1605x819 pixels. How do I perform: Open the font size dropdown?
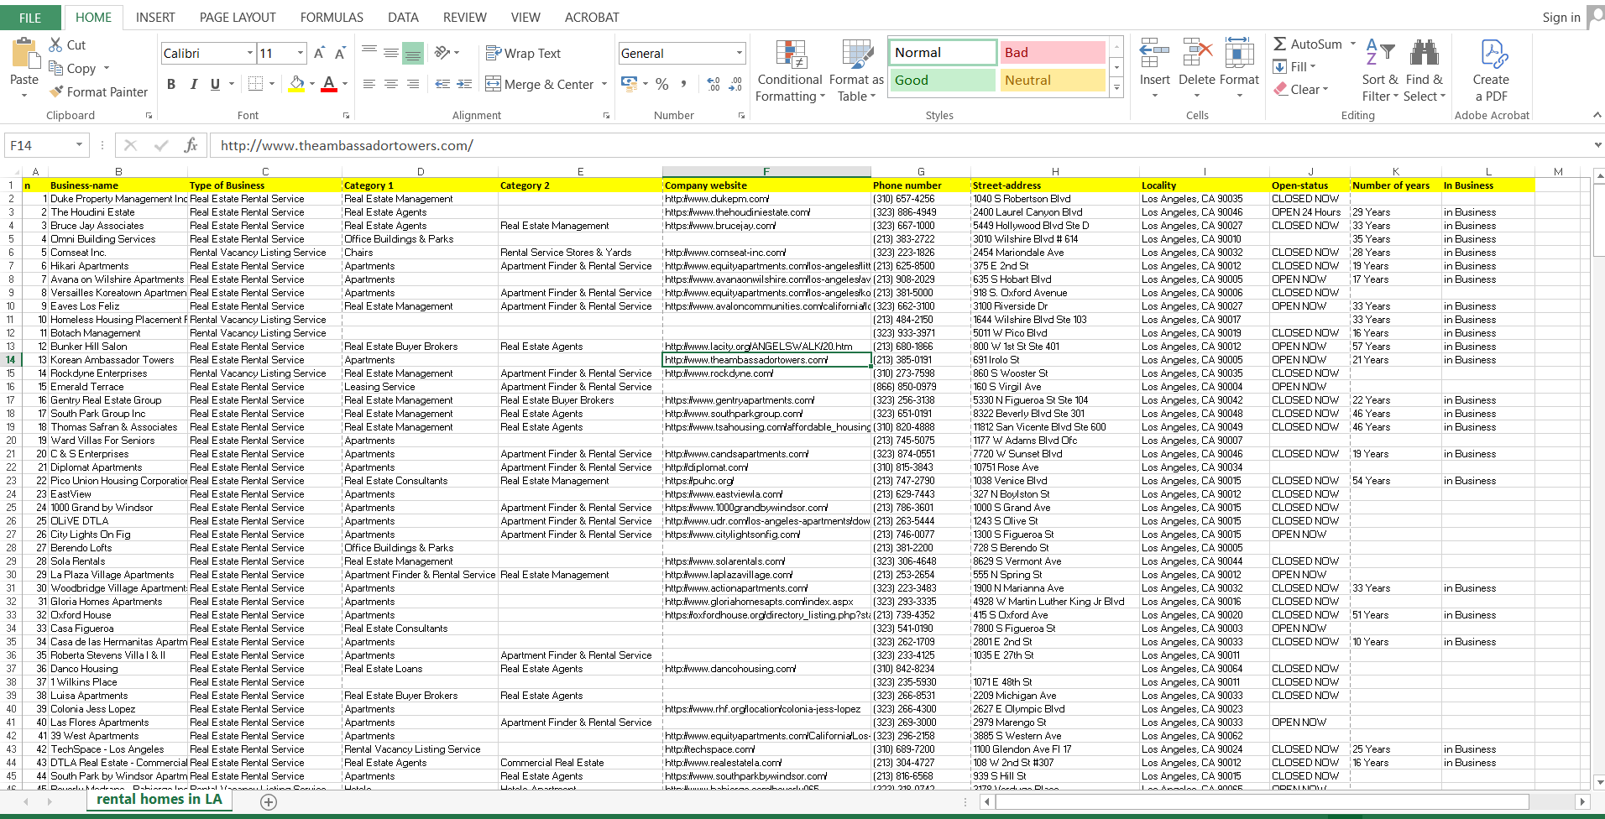pos(301,53)
